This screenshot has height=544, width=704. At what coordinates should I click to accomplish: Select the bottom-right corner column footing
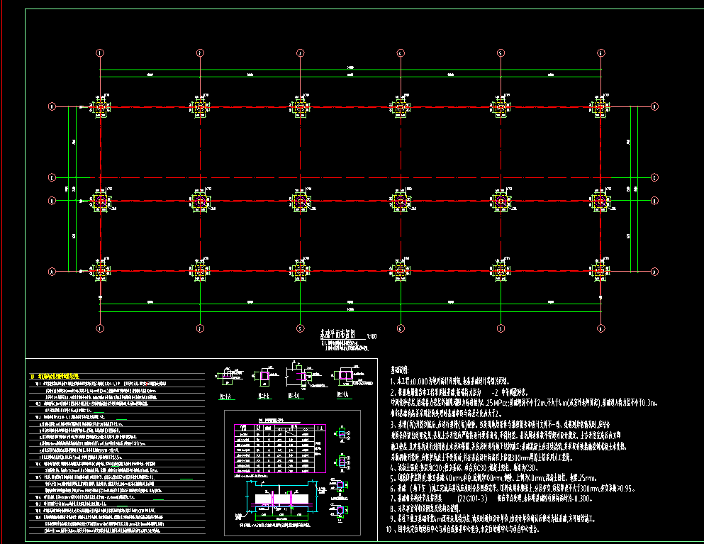point(601,270)
